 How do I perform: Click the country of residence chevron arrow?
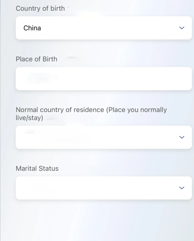pos(182,137)
